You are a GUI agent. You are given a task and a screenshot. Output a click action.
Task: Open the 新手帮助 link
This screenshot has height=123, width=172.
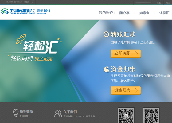tap(26, 112)
